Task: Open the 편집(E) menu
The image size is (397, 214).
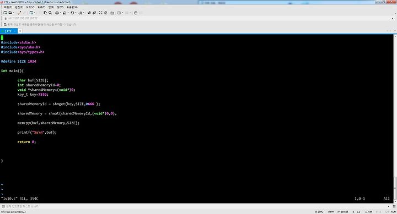Action: [x=19, y=7]
